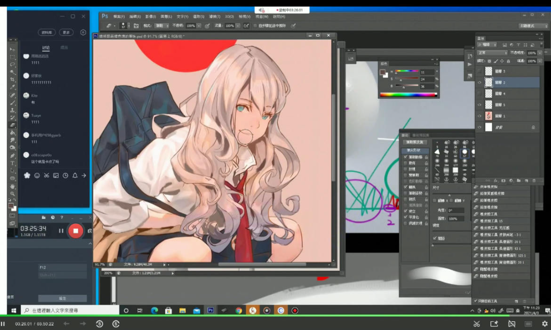The height and width of the screenshot is (330, 551).
Task: Switch to the 讨论 tab in chat
Action: tap(46, 48)
